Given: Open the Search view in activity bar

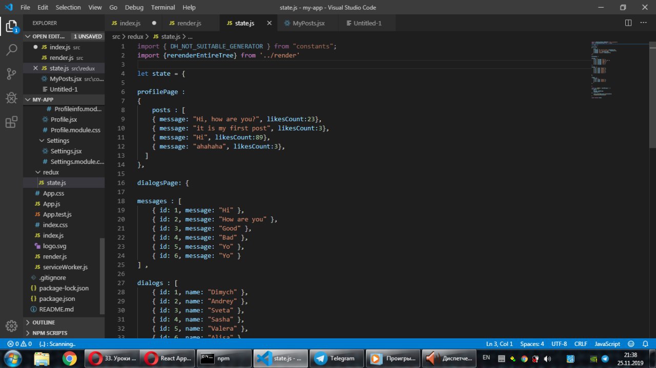Looking at the screenshot, I should tap(11, 50).
